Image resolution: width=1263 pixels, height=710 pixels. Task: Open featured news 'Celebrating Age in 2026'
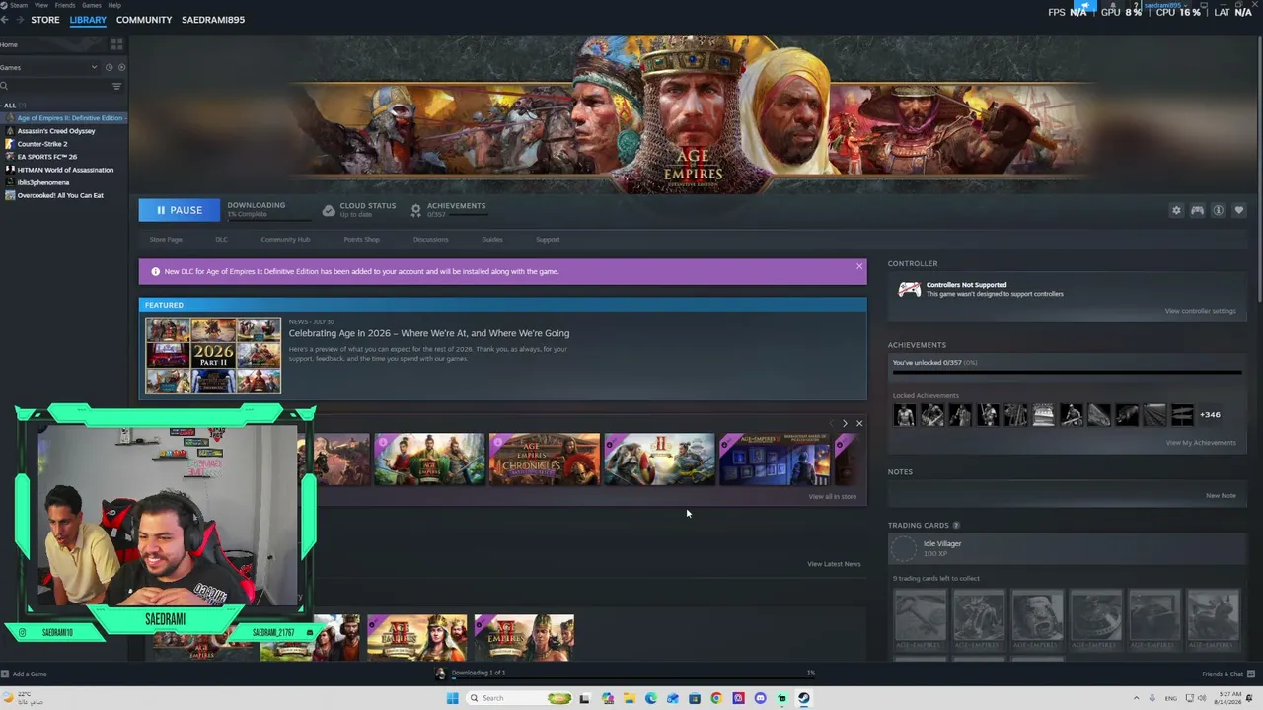tap(429, 333)
